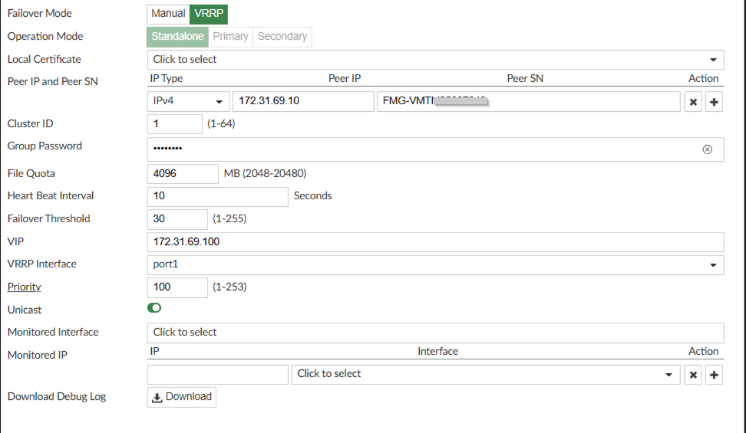Choose Primary operation mode
The image size is (746, 433).
tap(231, 37)
